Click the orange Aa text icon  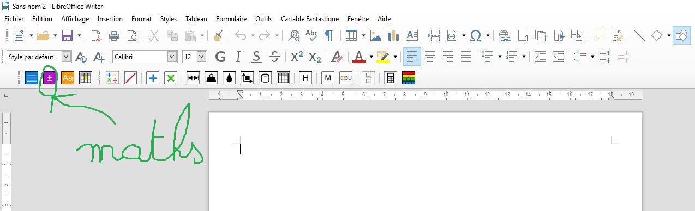pyautogui.click(x=68, y=78)
